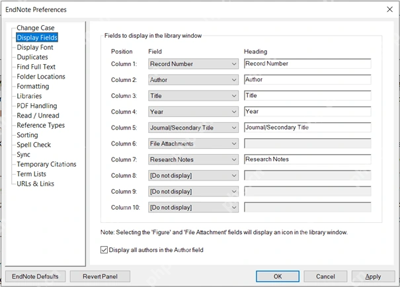This screenshot has height=287, width=400.
Task: Open Term Lists preferences
Action: pos(31,174)
